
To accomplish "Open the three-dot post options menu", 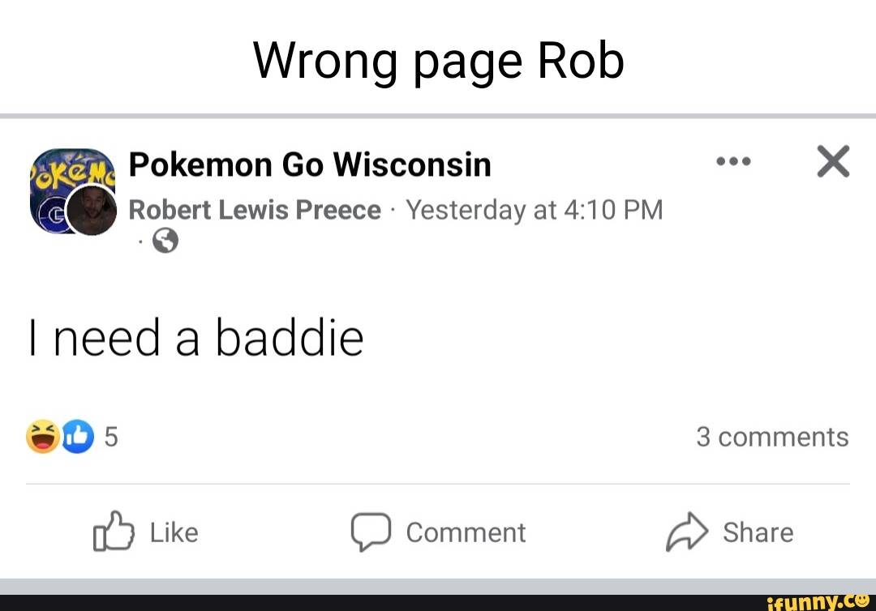I will click(x=733, y=161).
